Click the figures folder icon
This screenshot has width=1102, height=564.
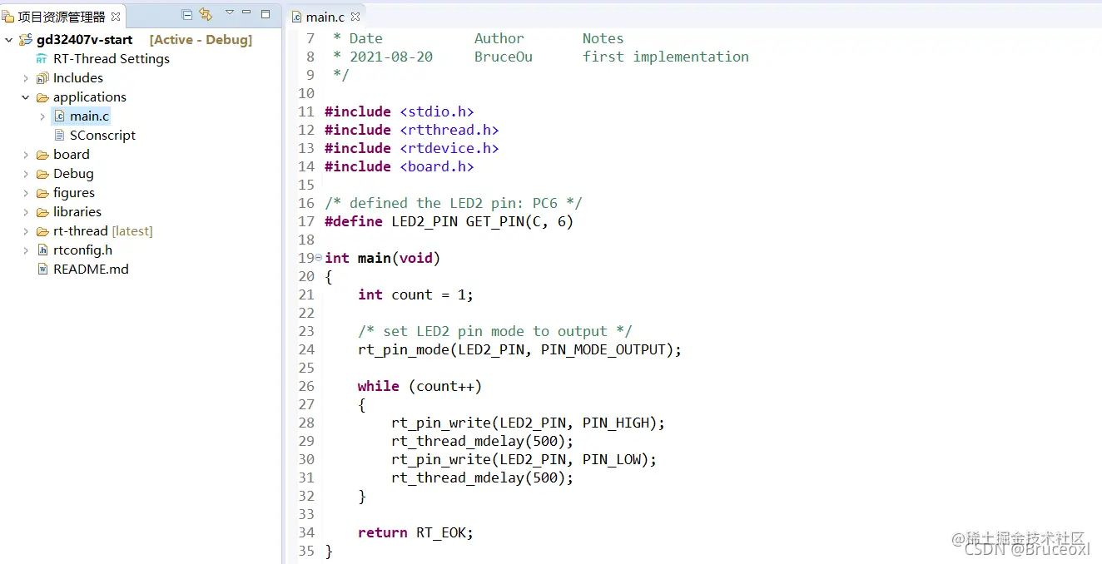42,193
